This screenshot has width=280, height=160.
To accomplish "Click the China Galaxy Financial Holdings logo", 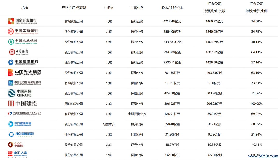I will [x=25, y=114].
